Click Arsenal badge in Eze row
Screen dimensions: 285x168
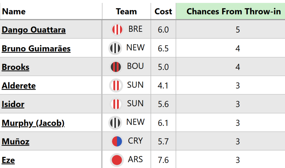click(117, 160)
